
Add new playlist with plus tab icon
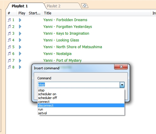point(85,6)
